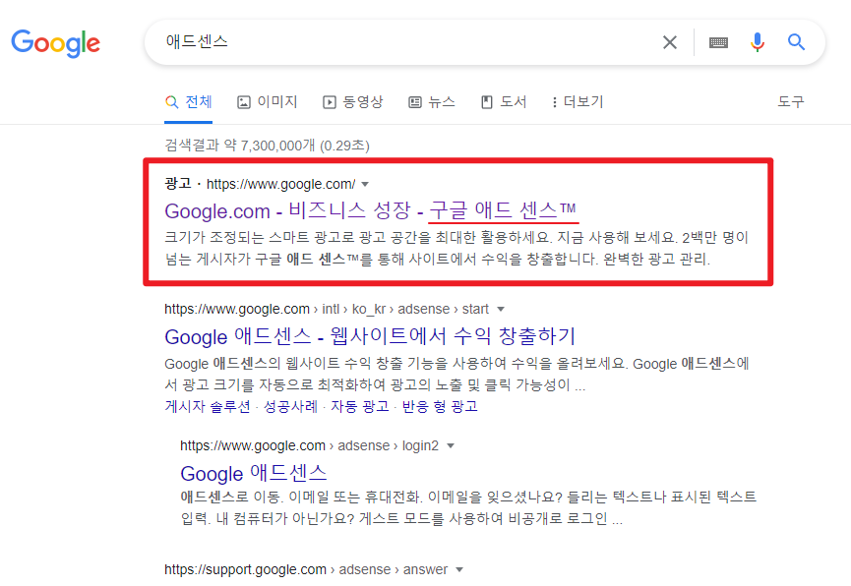This screenshot has width=851, height=586.
Task: Click the Google logo
Action: tap(55, 43)
